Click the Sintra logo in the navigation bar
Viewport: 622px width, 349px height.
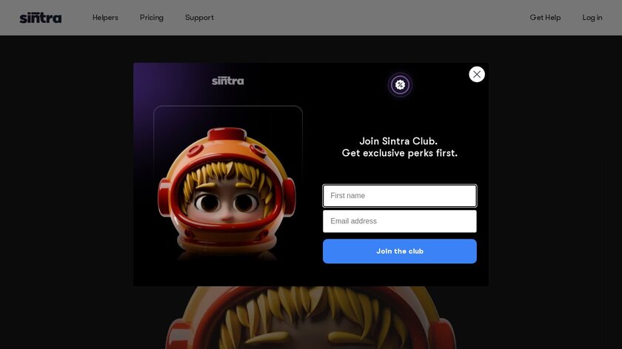coord(41,18)
